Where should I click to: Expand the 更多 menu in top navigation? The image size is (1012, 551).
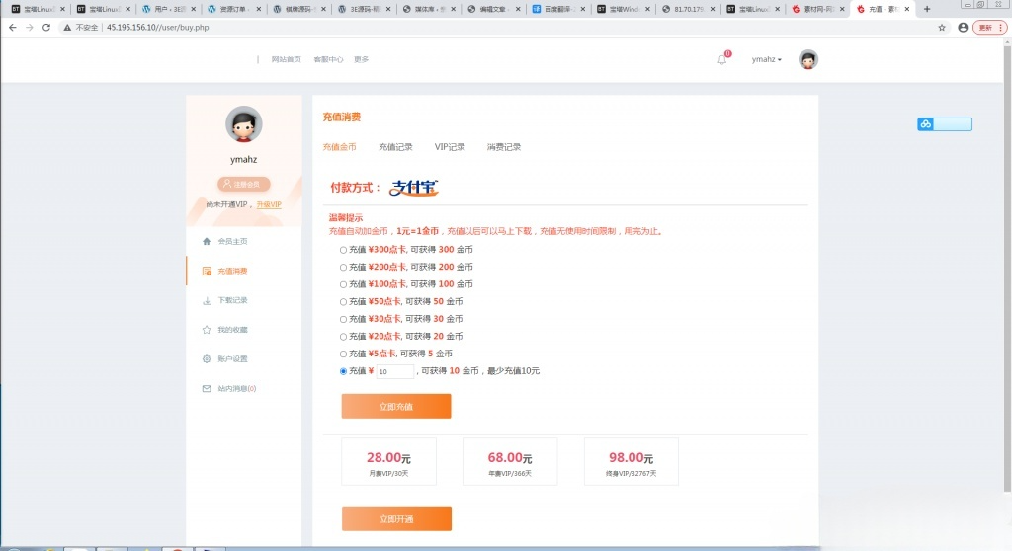(361, 59)
